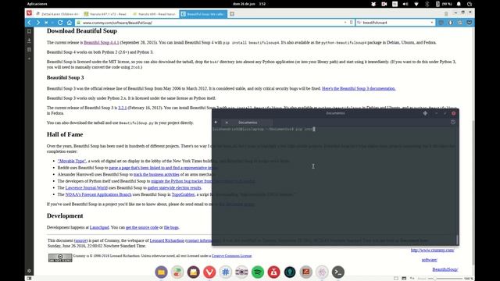The width and height of the screenshot is (500, 281).
Task: Launch Vivaldi from the dock
Action: [x=209, y=272]
